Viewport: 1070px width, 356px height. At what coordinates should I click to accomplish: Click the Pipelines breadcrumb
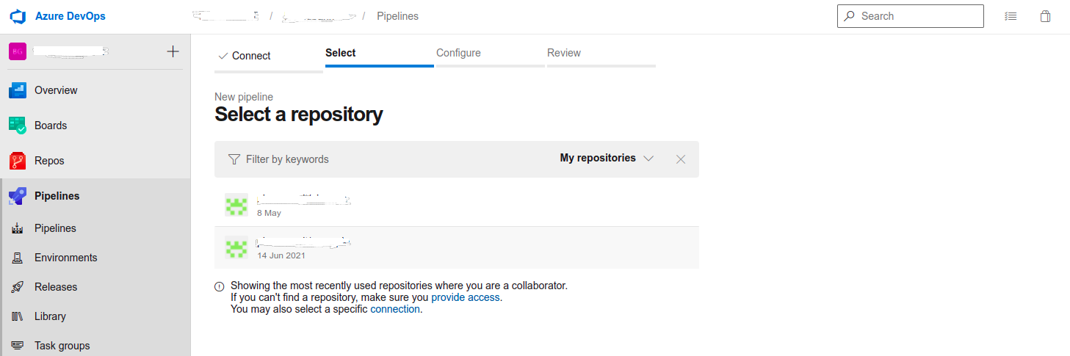pyautogui.click(x=397, y=16)
